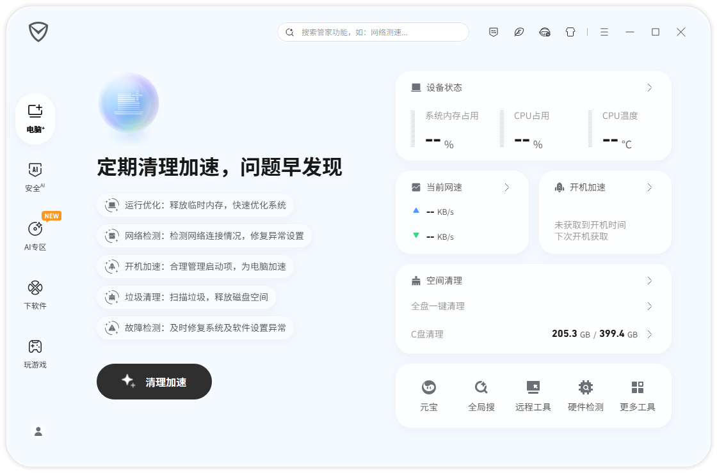Maximize the window
Screen dimensions: 717x473
[x=656, y=32]
